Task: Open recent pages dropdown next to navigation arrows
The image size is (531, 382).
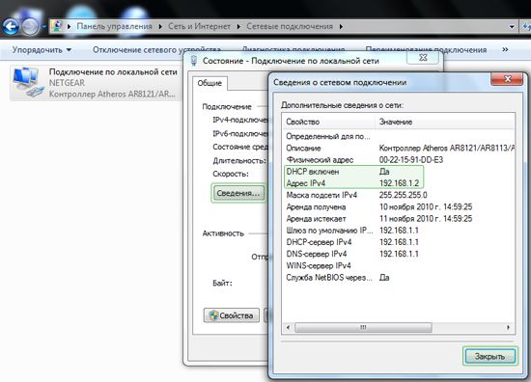Action: pyautogui.click(x=43, y=26)
